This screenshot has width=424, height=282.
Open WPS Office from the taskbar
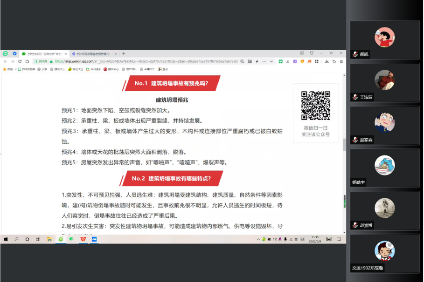(x=83, y=239)
